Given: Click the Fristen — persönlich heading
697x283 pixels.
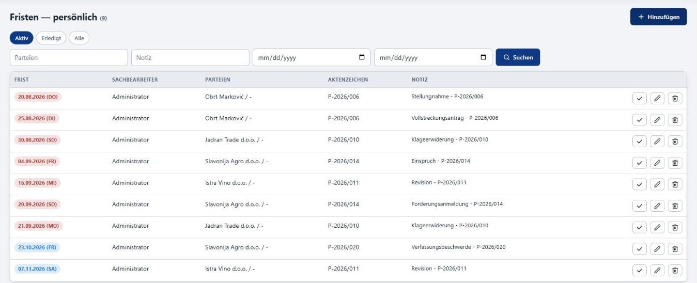Looking at the screenshot, I should tap(54, 18).
